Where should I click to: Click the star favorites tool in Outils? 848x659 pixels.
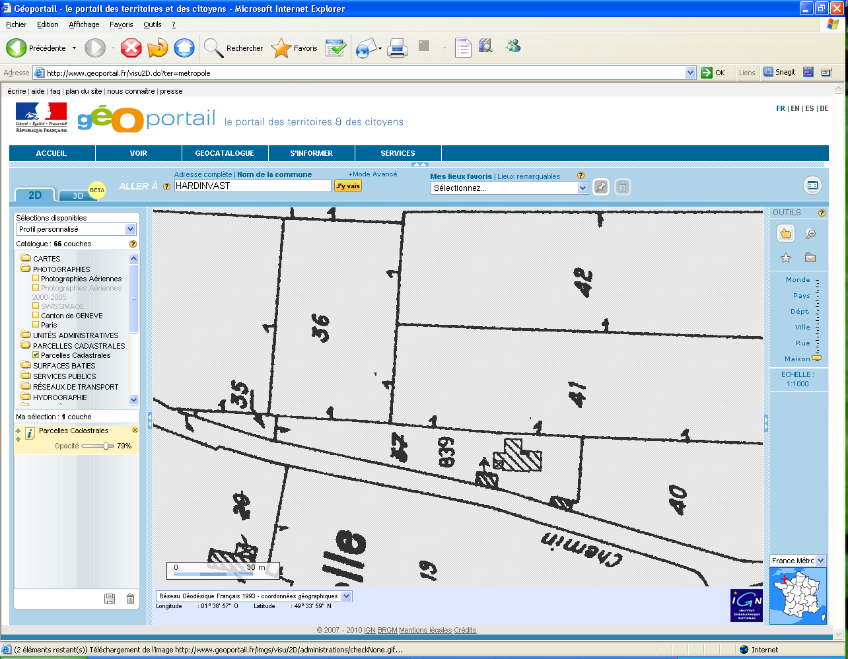click(x=786, y=258)
